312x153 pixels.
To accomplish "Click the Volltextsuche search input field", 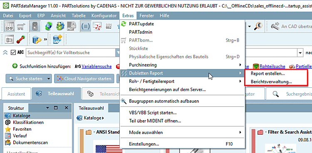I will click(x=71, y=53).
